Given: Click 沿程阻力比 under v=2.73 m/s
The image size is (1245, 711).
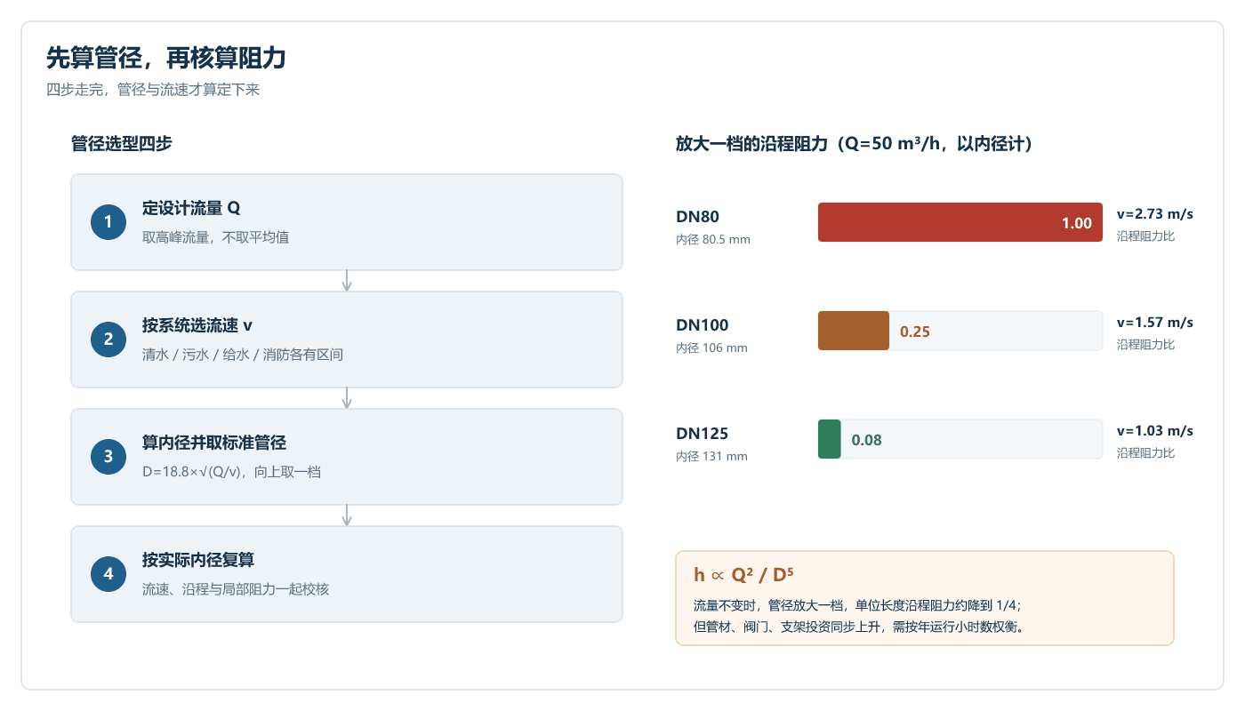Looking at the screenshot, I should point(1145,236).
